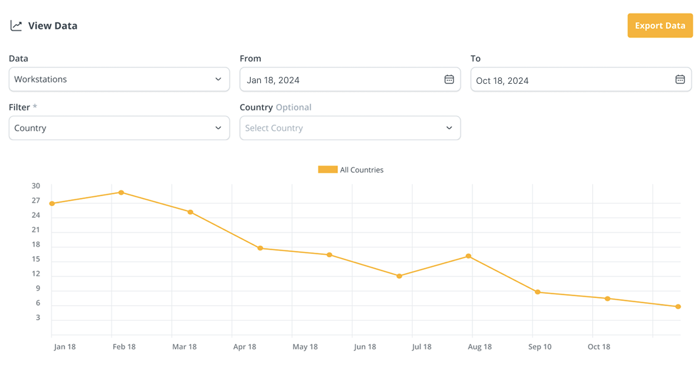Click the peak data point near Feb 18

(121, 193)
